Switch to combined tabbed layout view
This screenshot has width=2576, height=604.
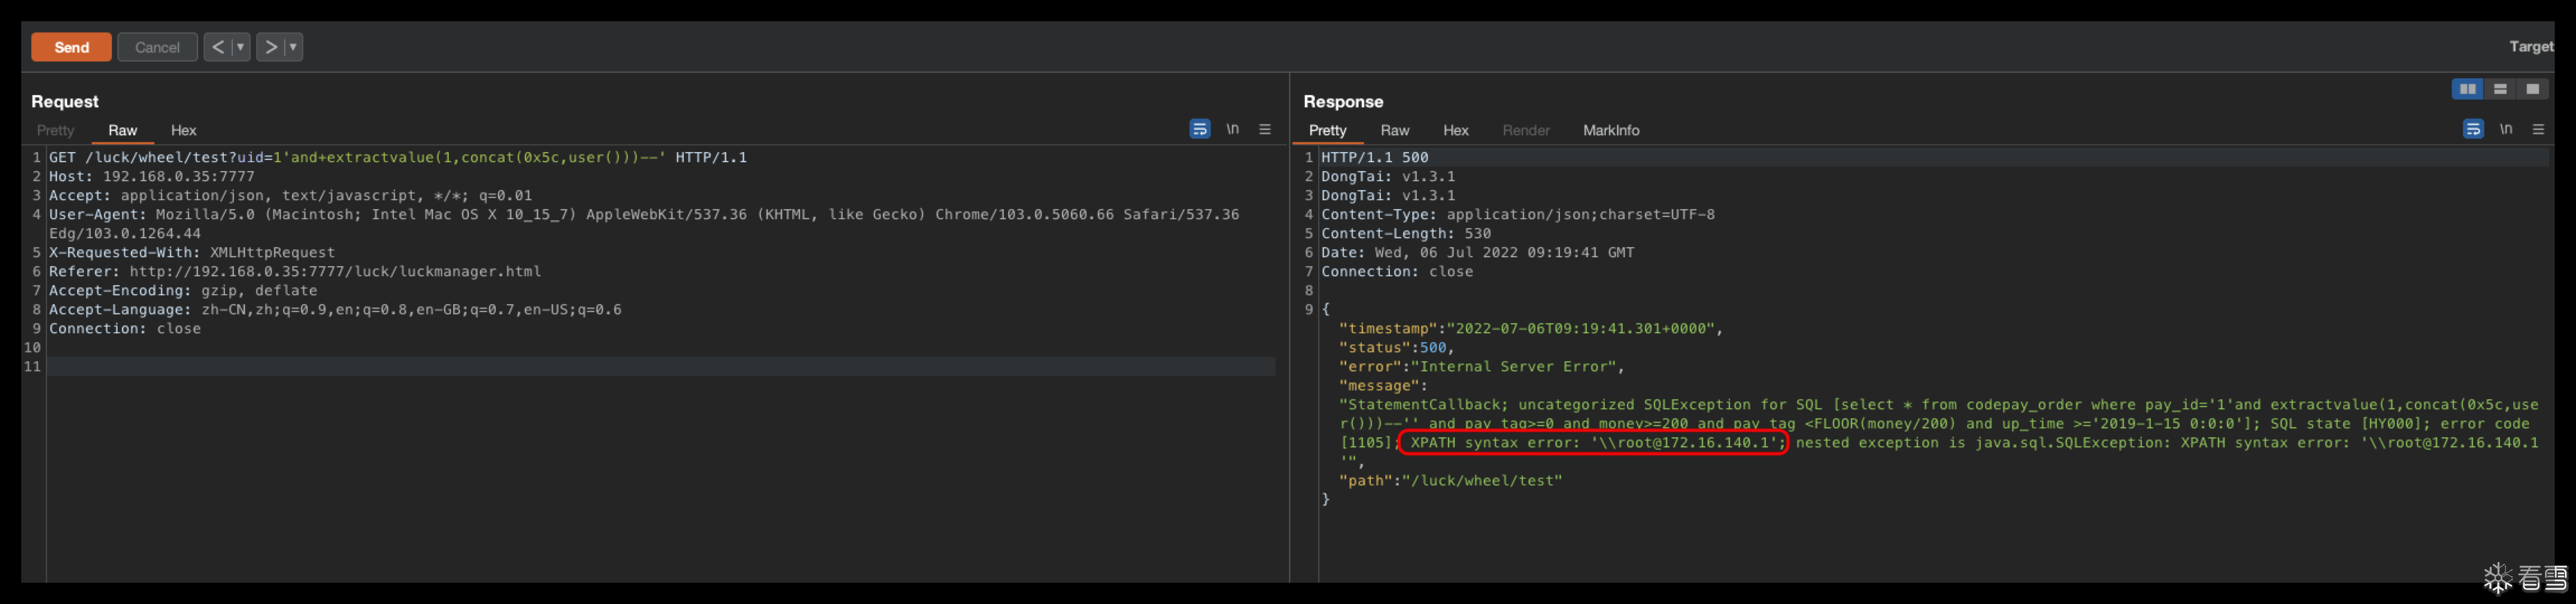(x=2532, y=89)
